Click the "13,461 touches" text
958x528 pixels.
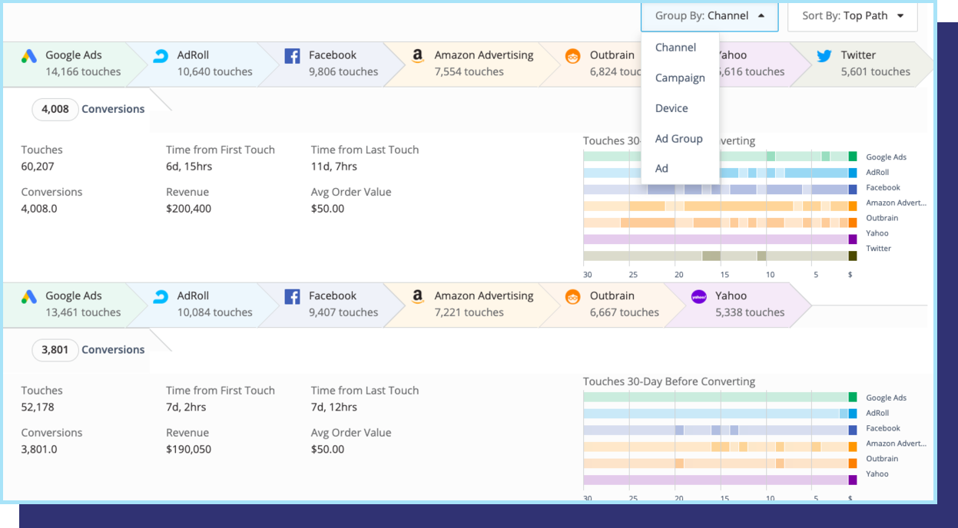coord(83,313)
